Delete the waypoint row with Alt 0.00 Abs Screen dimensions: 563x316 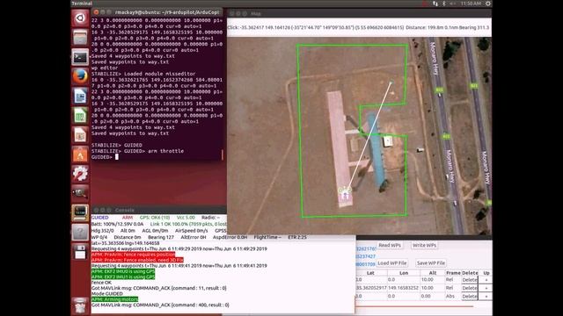(469, 297)
